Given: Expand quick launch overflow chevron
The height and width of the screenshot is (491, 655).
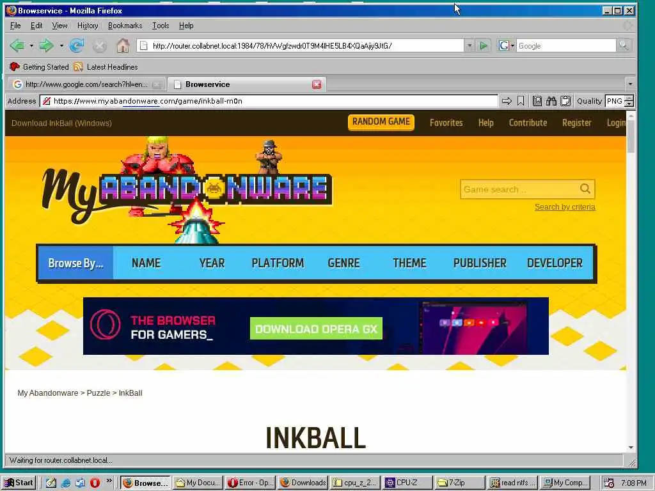Looking at the screenshot, I should (109, 481).
